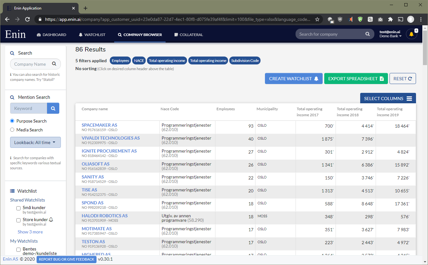Go back using the browser back arrow

click(x=7, y=19)
